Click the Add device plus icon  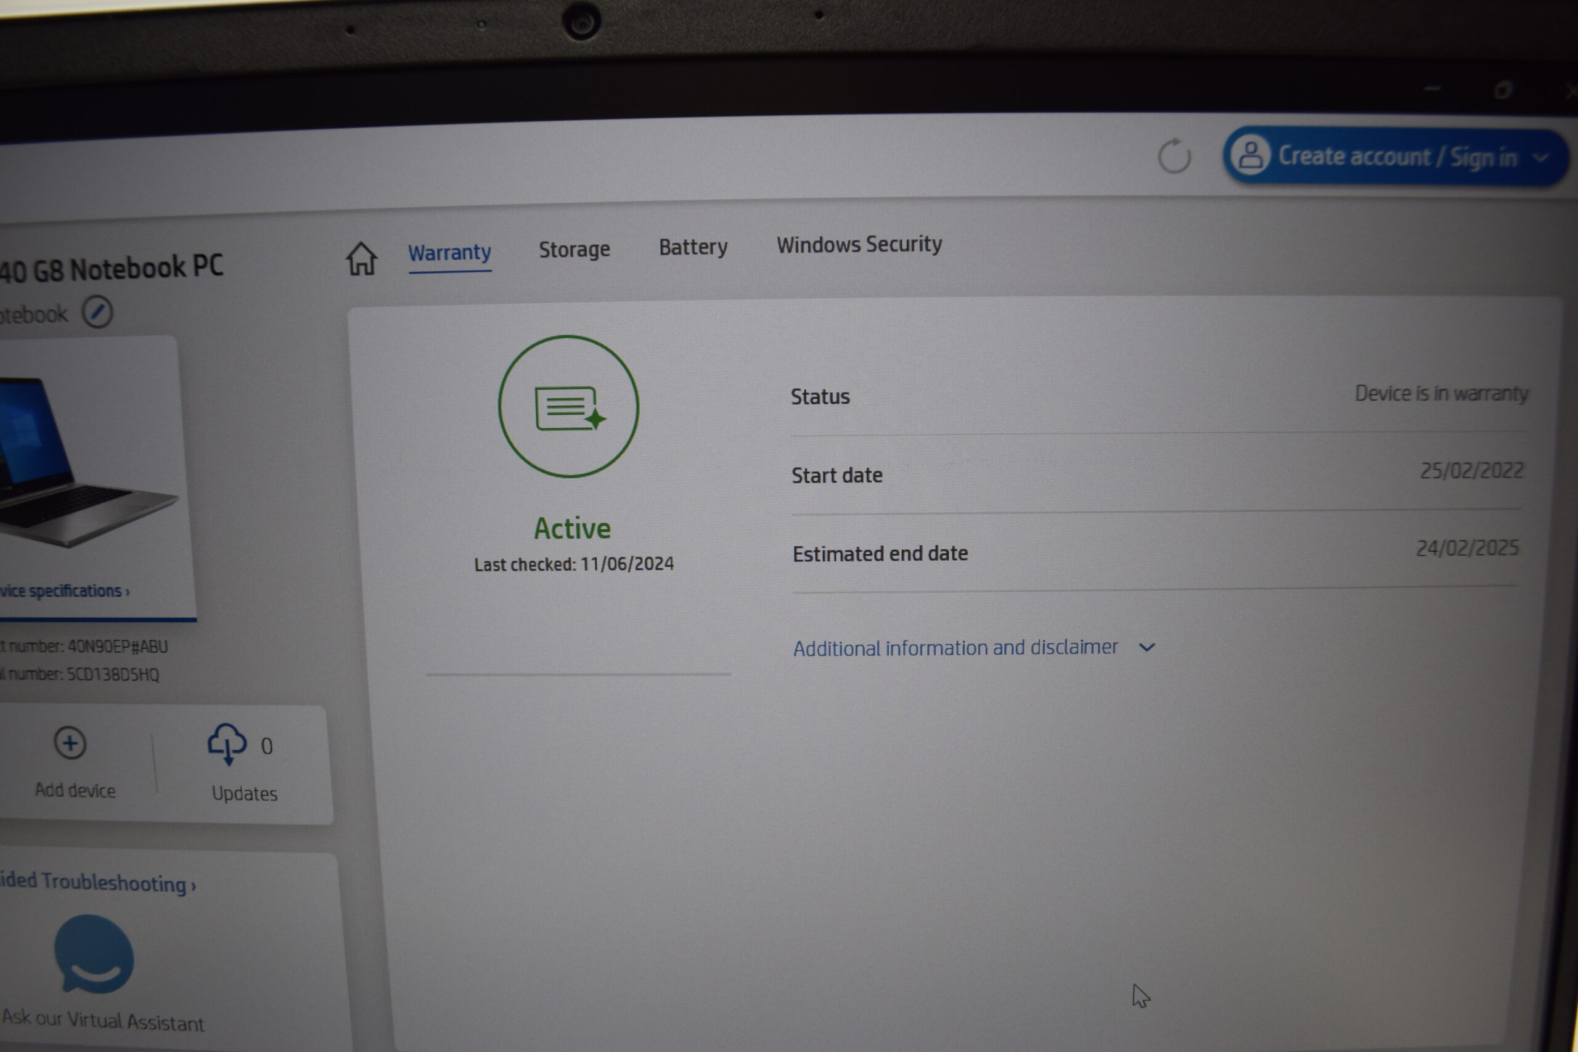(70, 743)
